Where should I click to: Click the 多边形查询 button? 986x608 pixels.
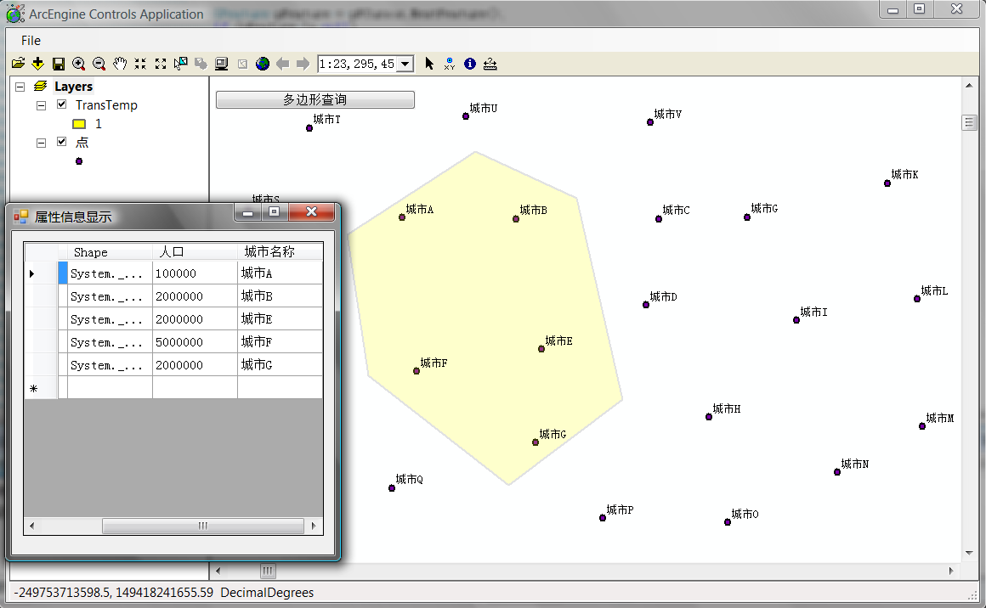point(314,99)
